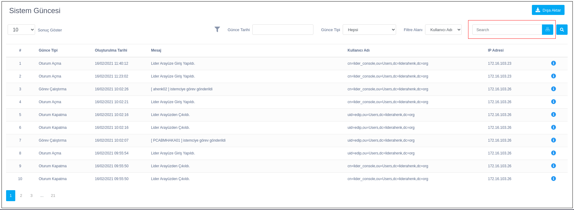Viewport: 574px width, 210px height.
Task: Open directory tree selector beside Search field
Action: pyautogui.click(x=547, y=30)
